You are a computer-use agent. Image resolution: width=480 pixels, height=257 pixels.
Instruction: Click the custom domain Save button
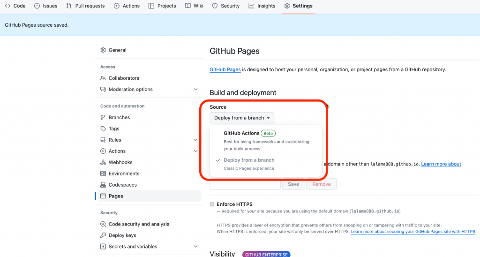(293, 184)
